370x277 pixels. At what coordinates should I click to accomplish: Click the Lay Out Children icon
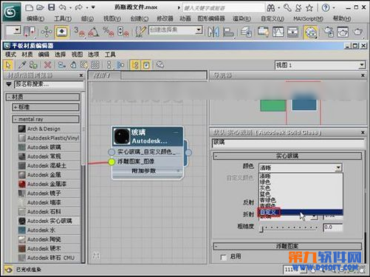[x=120, y=65]
